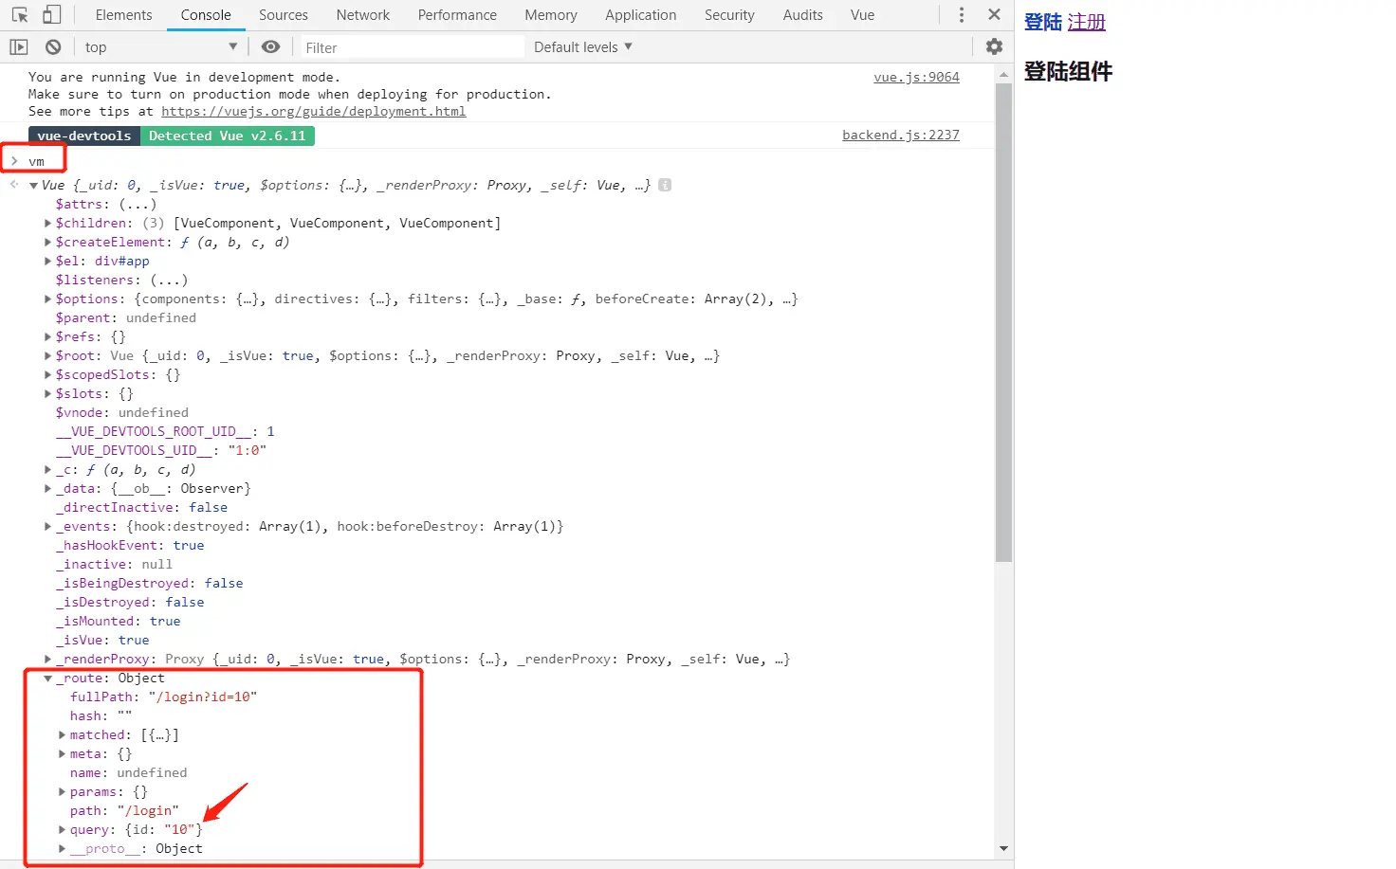Open the Application tab

pos(640,15)
